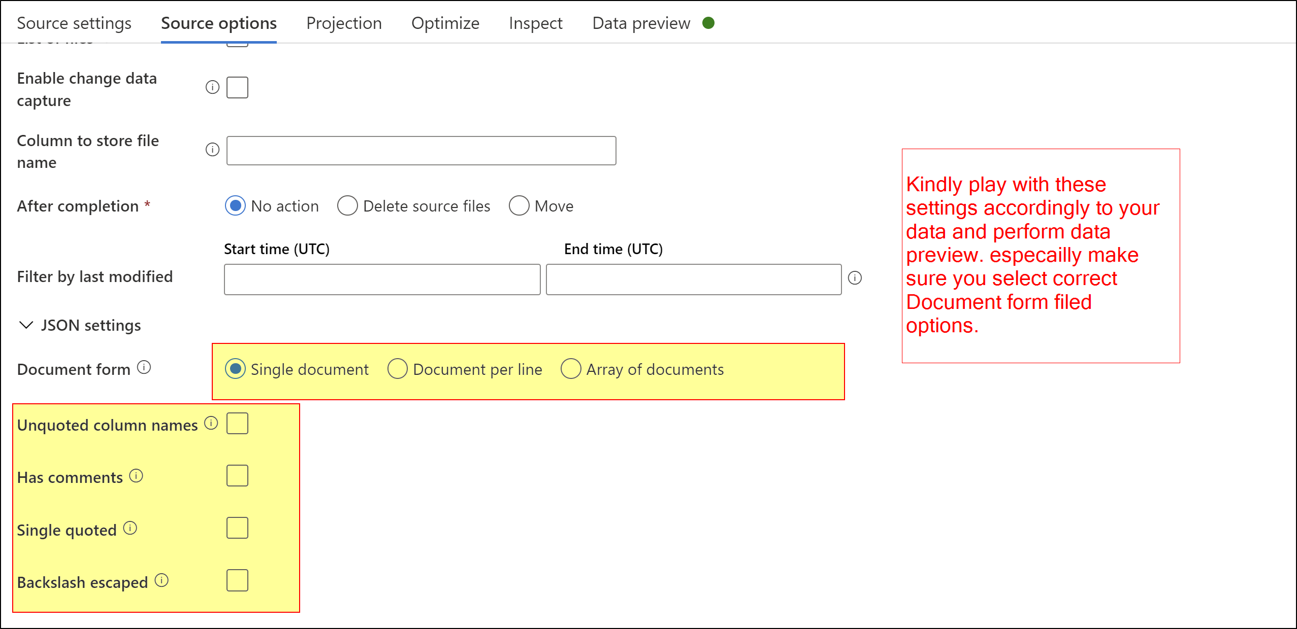The image size is (1297, 629).
Task: Enable change data capture checkbox
Action: [237, 87]
